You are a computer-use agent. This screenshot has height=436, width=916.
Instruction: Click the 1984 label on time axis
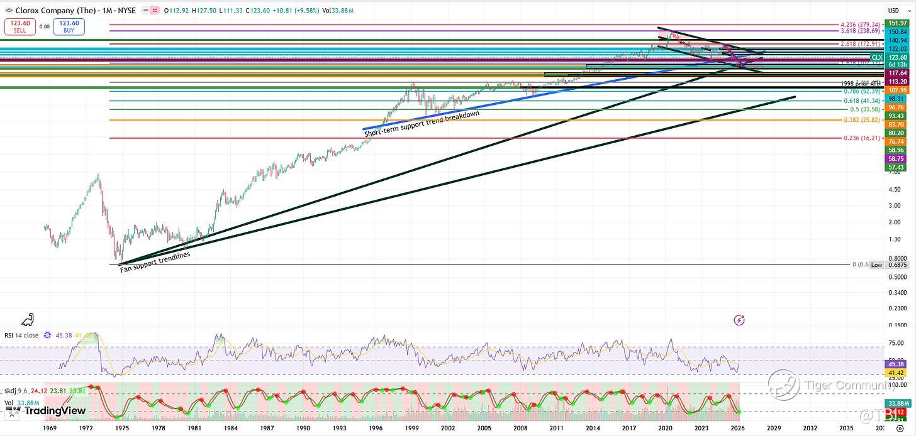click(232, 428)
